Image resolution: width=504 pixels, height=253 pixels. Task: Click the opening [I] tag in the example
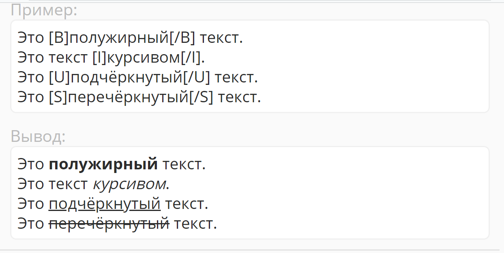[99, 58]
